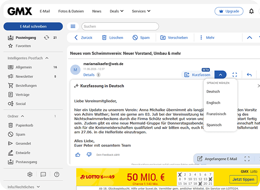The image size is (260, 190).
Task: Toggle the hamburger menu next to search
Action: coord(73,26)
